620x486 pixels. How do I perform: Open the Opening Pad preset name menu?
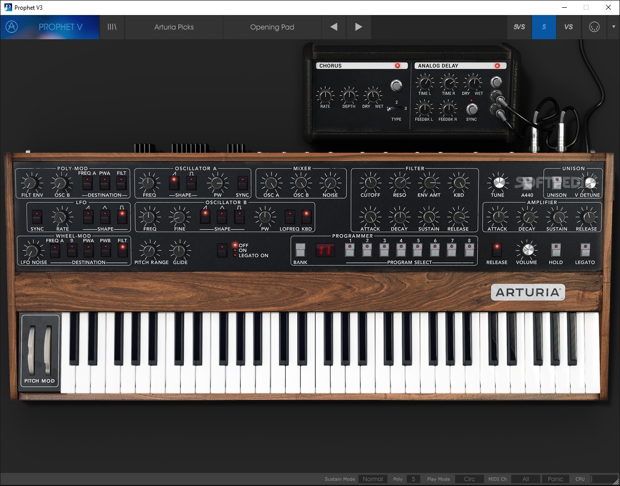[272, 27]
